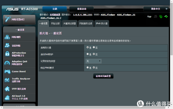Click the 应用本页面设置 apply button
173x109 pixels.
point(103,76)
